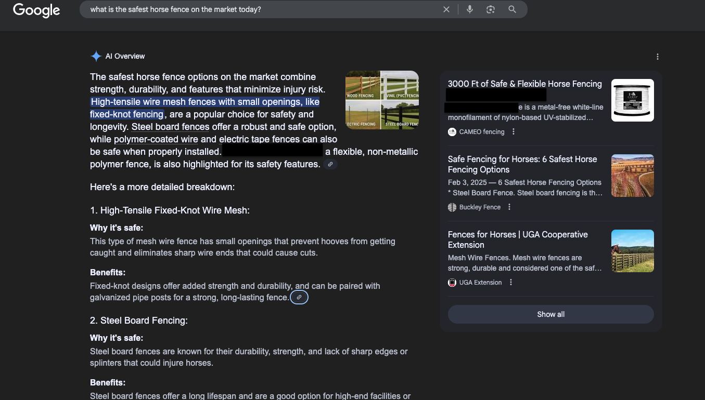The image size is (705, 400).
Task: Open the AI Overview three-dot menu
Action: coord(657,56)
